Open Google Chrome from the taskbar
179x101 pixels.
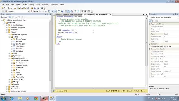click(36, 98)
